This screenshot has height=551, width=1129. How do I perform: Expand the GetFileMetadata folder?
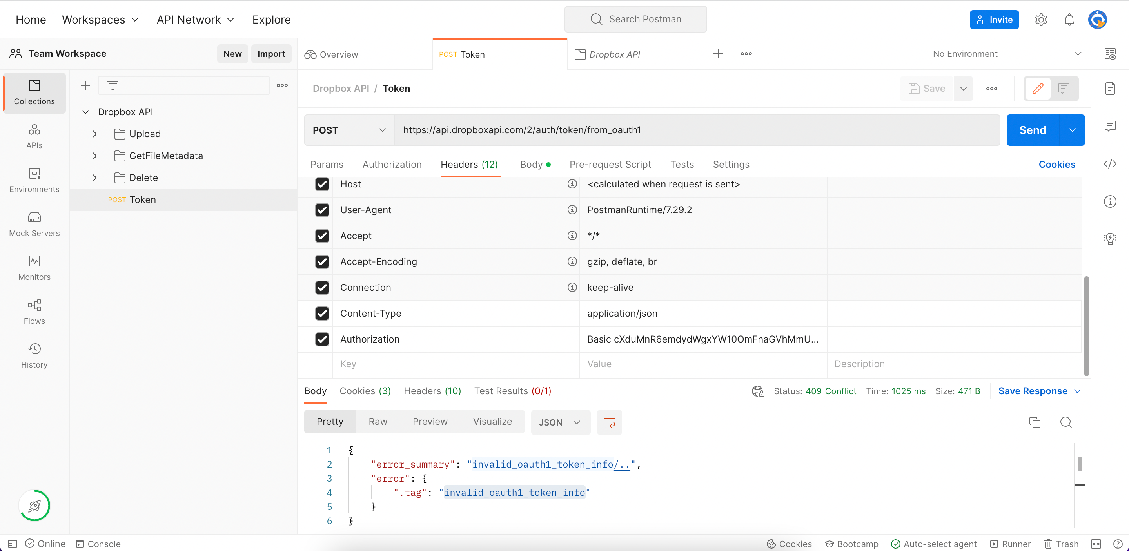coord(94,156)
